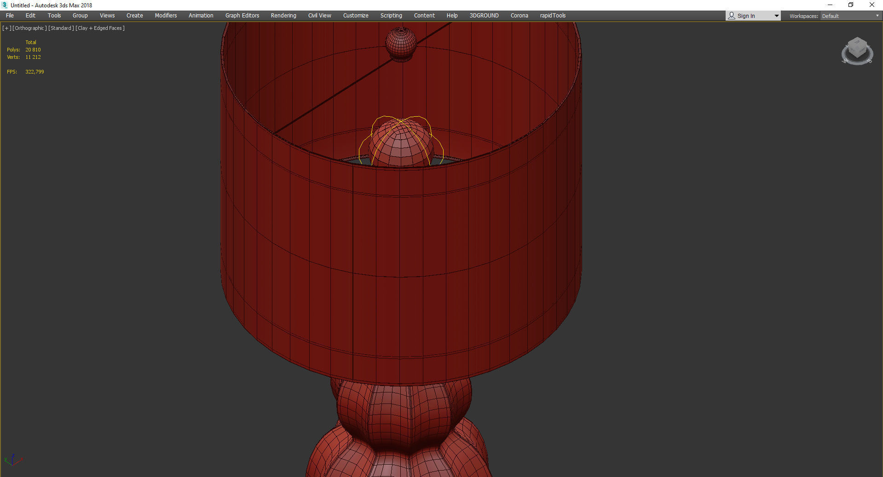Open the Graph Editors menu
This screenshot has height=477, width=883.
tap(242, 16)
